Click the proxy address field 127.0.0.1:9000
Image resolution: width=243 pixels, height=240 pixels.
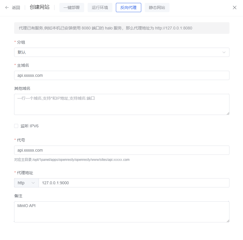point(134,183)
